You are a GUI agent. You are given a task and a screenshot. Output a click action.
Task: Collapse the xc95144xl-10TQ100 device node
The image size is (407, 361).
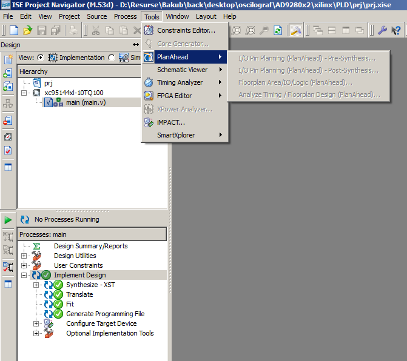point(24,93)
